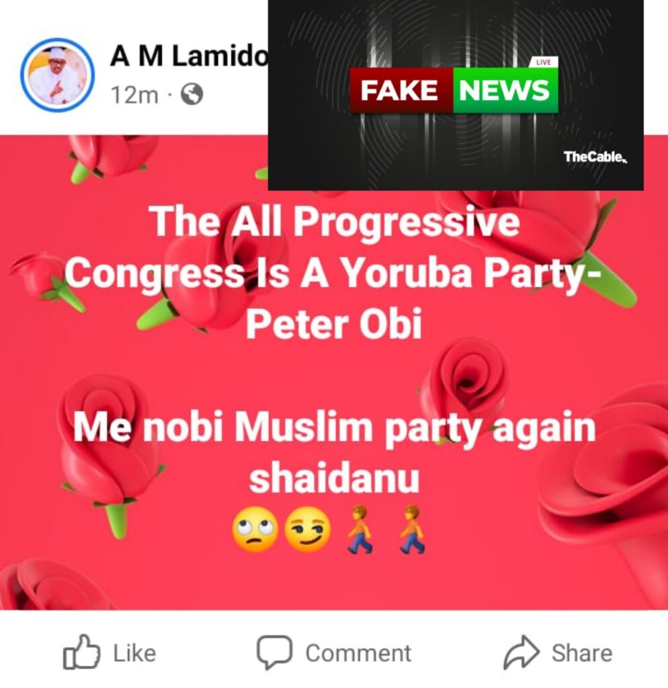
Task: Click the FAKE NEWS banner image
Action: tap(456, 95)
